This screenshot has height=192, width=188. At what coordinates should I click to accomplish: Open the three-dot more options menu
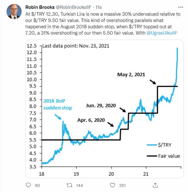tap(179, 7)
